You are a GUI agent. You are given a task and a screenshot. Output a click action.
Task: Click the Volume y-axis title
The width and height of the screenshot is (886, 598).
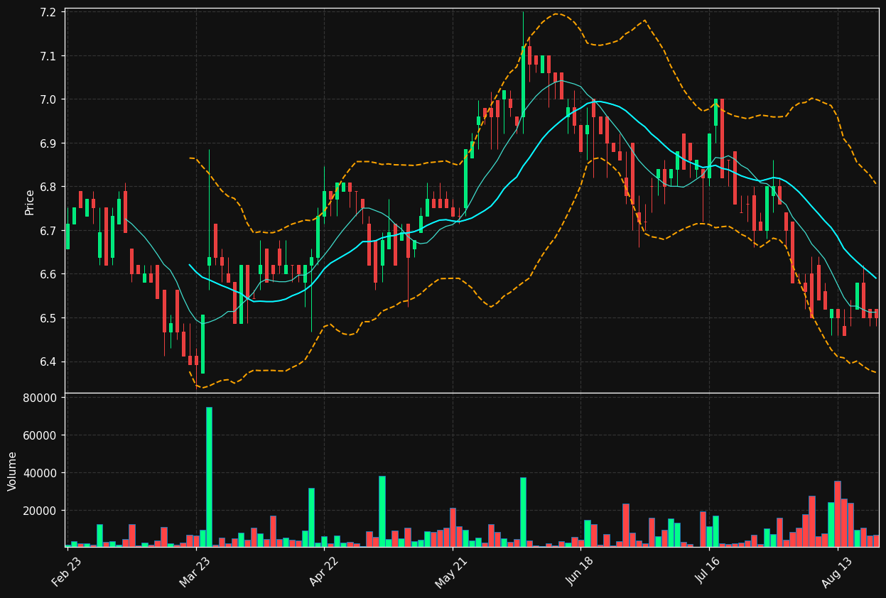(x=13, y=471)
